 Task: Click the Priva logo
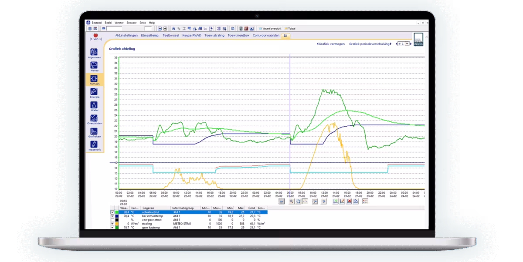click(x=418, y=39)
